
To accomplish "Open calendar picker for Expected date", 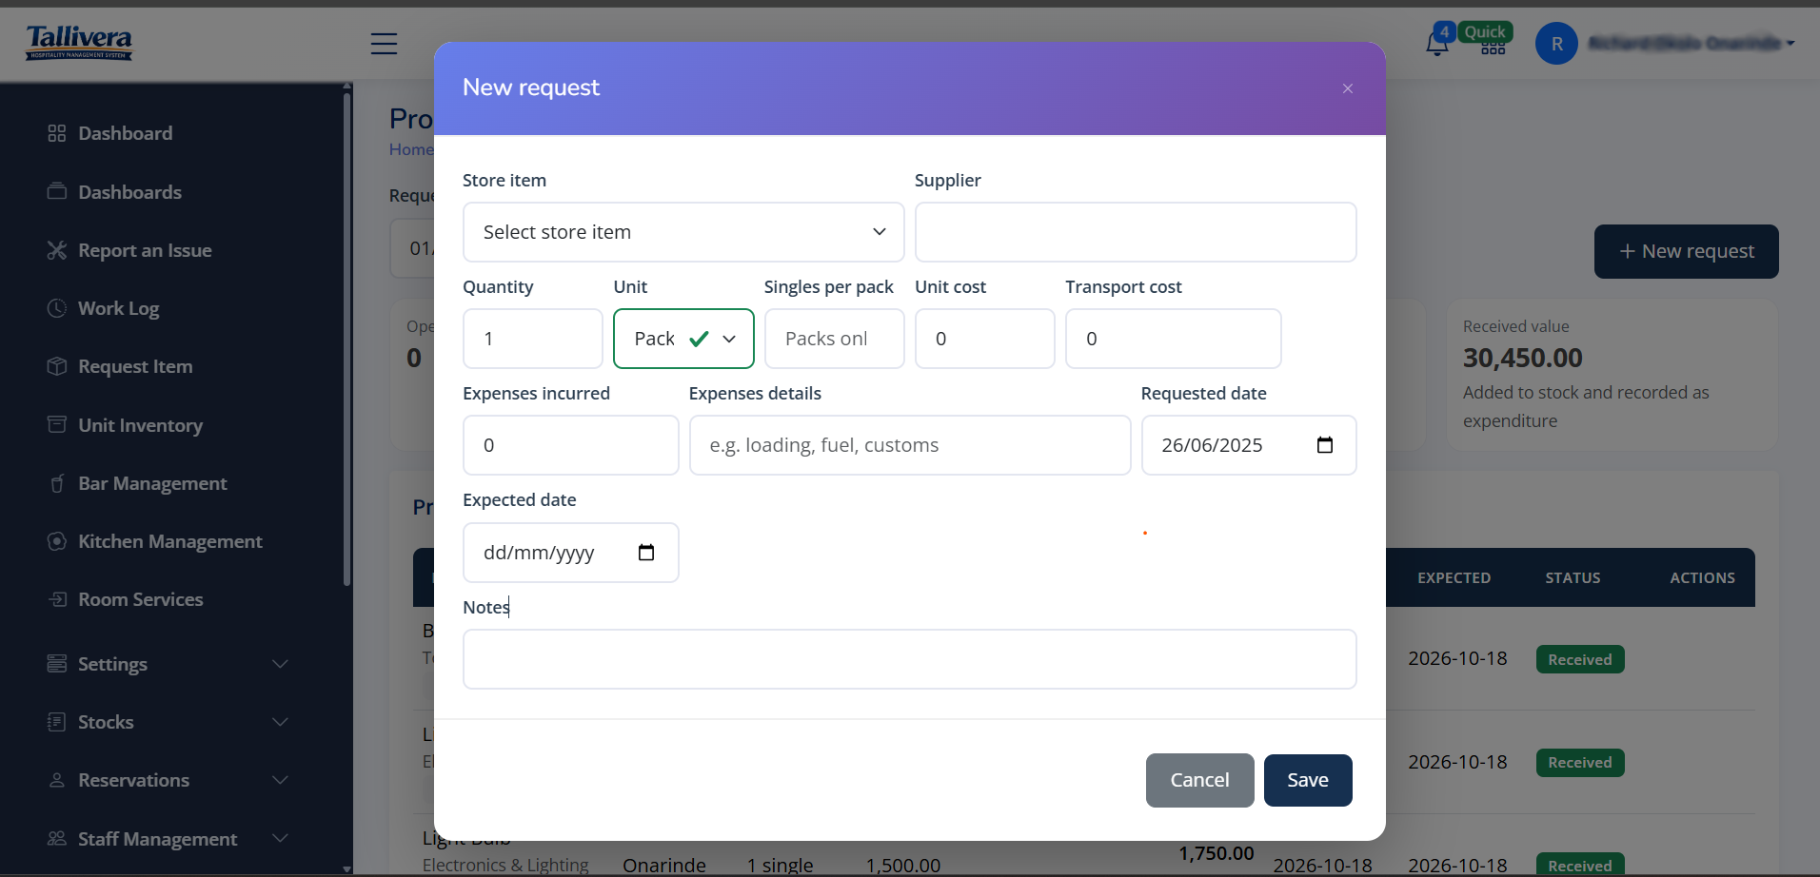I will point(646,553).
